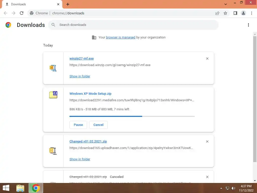Click the organization building icon

94,37
